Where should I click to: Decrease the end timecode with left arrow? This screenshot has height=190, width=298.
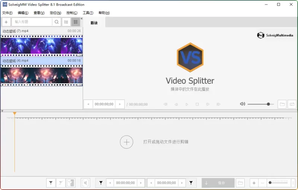click(x=151, y=183)
